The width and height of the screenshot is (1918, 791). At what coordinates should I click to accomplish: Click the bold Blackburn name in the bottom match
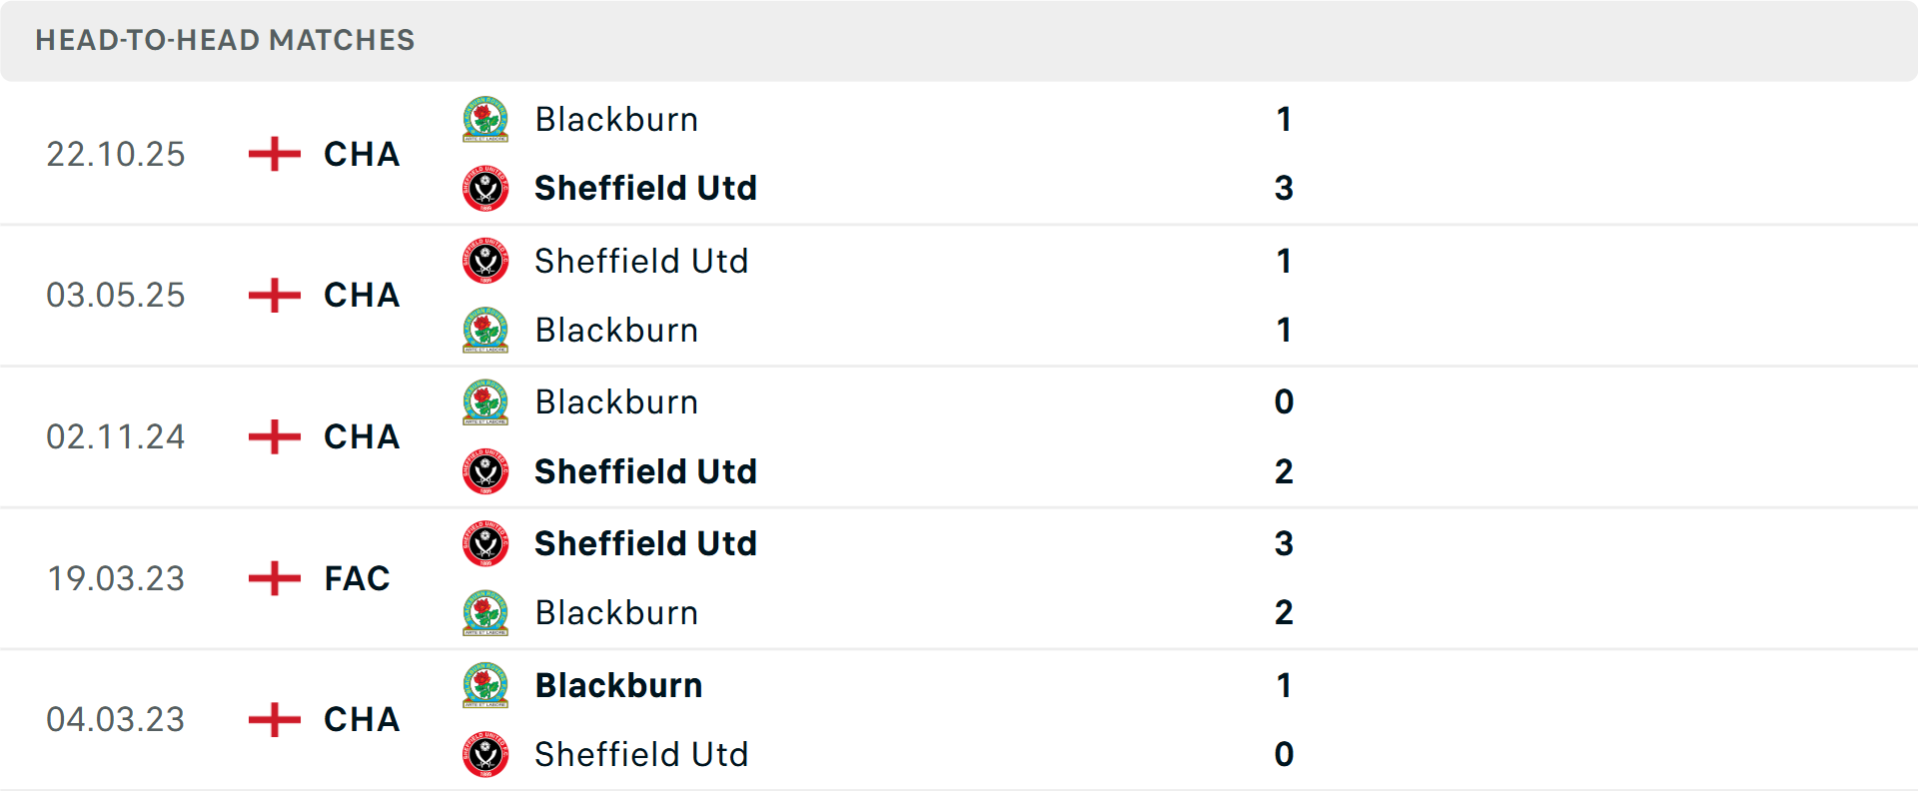pyautogui.click(x=619, y=686)
